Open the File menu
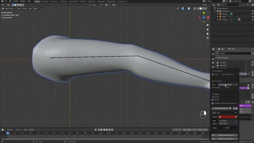Image resolution: width=254 pixels, height=143 pixels. pos(6,1)
